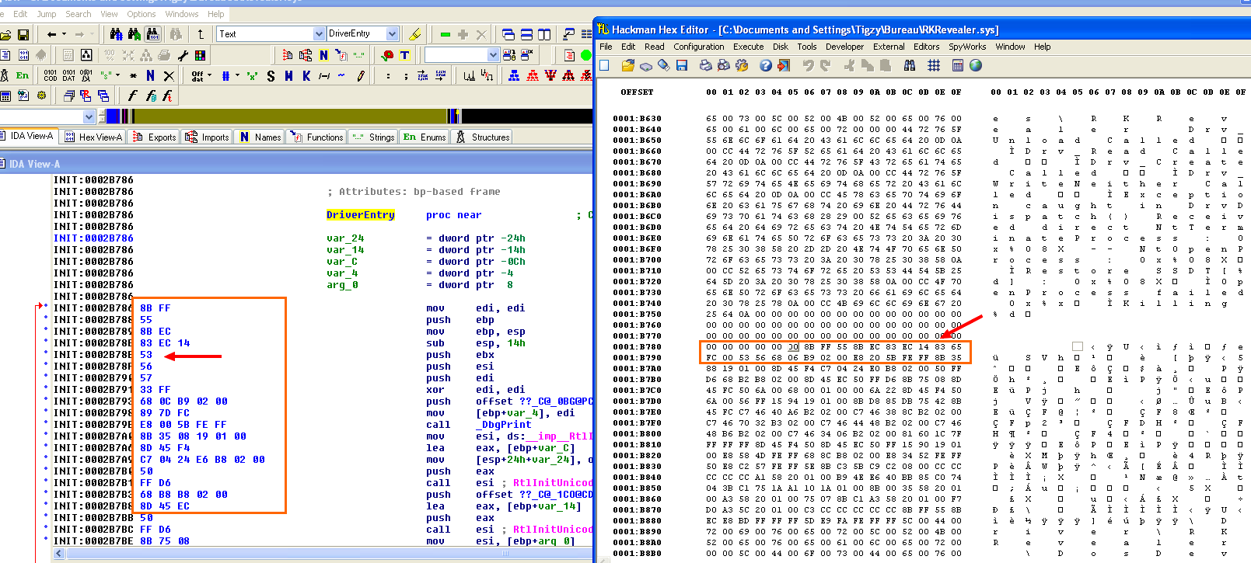Image resolution: width=1251 pixels, height=563 pixels.
Task: Click the back arrow navigation icon in IDA
Action: (x=51, y=34)
